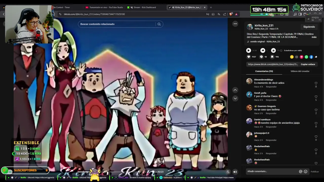Expand description with 'más' link
The image size is (324, 182).
[x=314, y=37]
